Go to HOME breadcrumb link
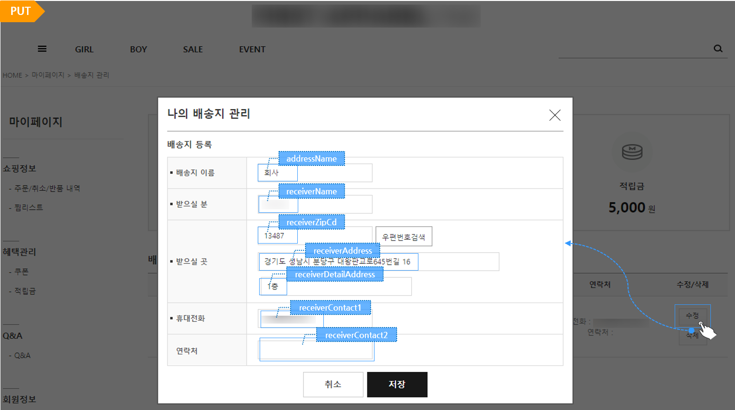This screenshot has width=735, height=410. tap(13, 75)
